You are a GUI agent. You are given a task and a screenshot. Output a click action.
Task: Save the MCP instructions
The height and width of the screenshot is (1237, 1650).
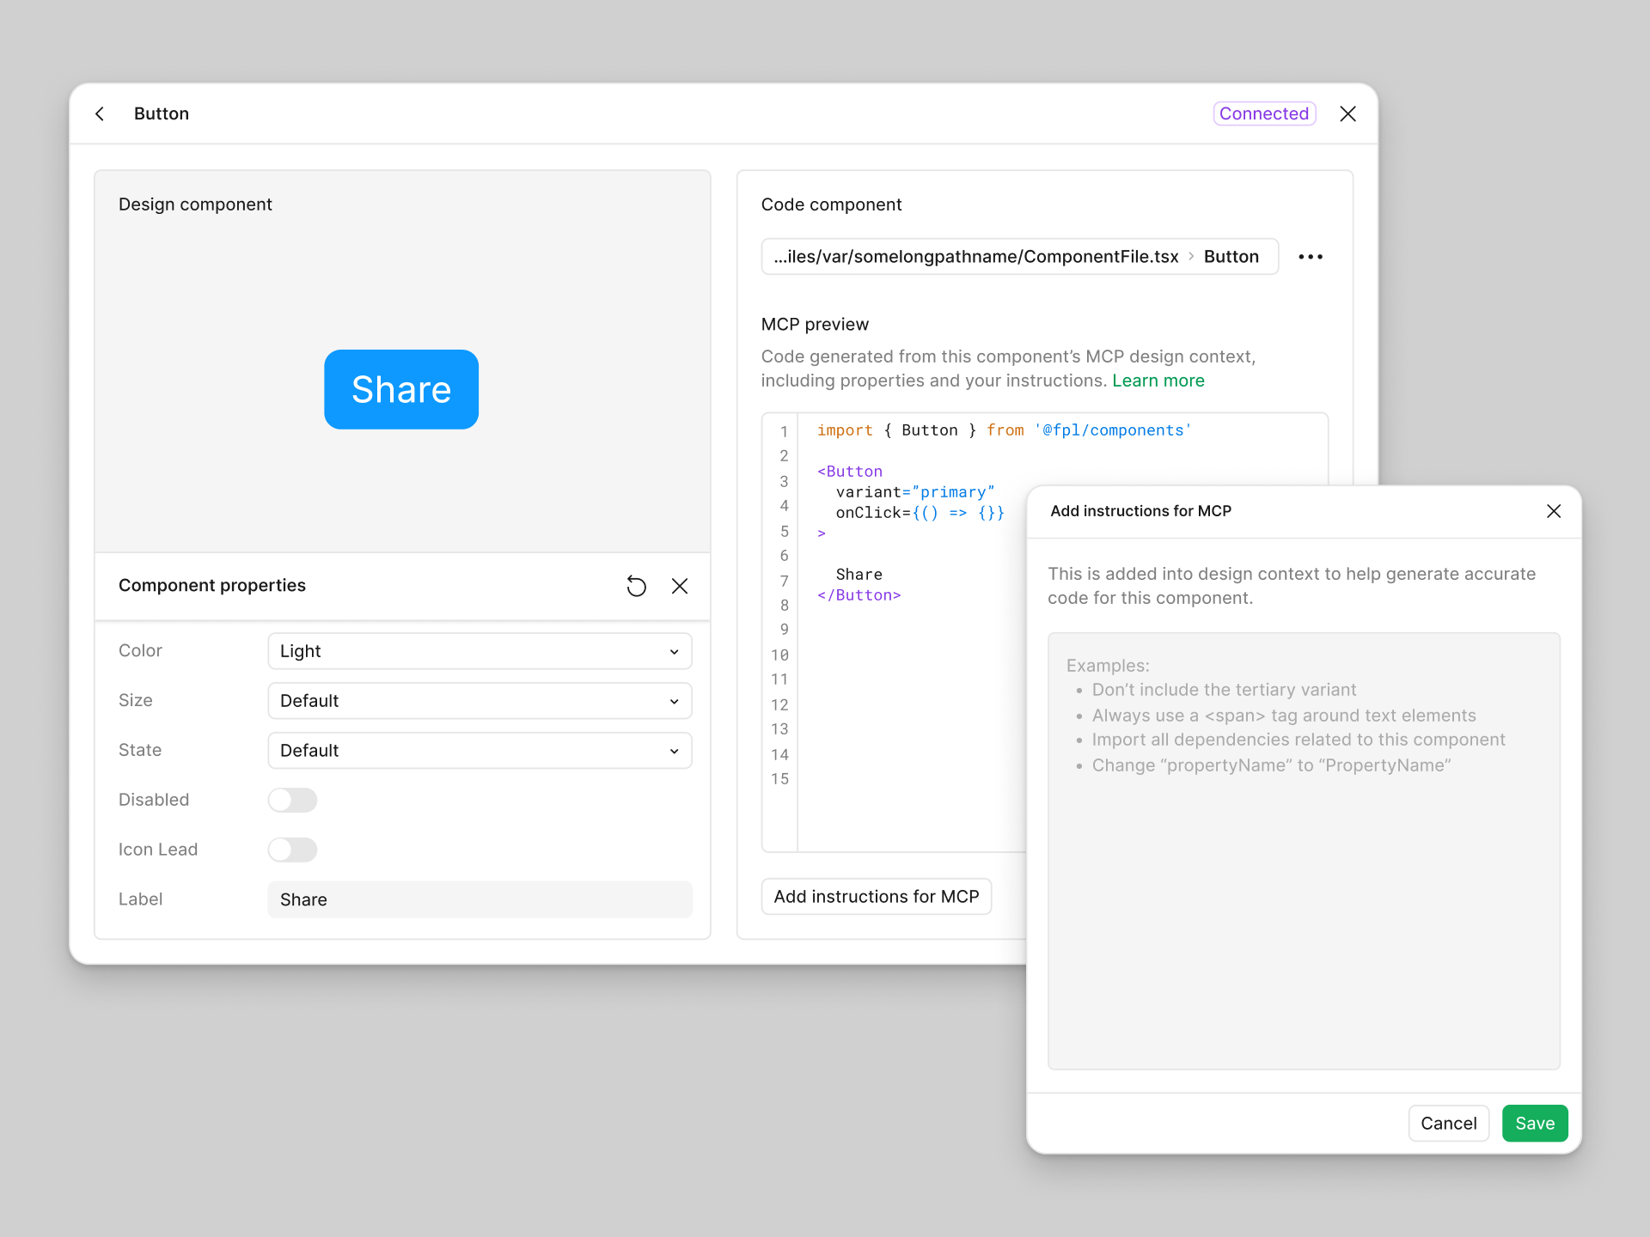point(1535,1123)
